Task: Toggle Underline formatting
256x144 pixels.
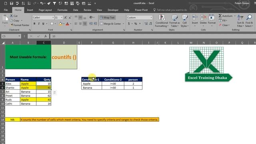Action: pos(43,24)
